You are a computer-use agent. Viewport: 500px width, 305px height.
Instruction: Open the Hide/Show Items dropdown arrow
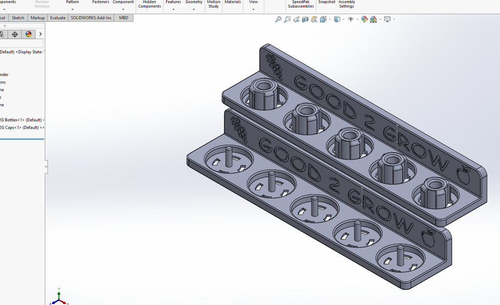click(357, 19)
